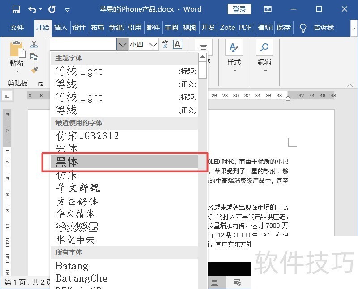Image resolution: width=358 pixels, height=289 pixels.
Task: Click the font name input box
Action: click(83, 44)
